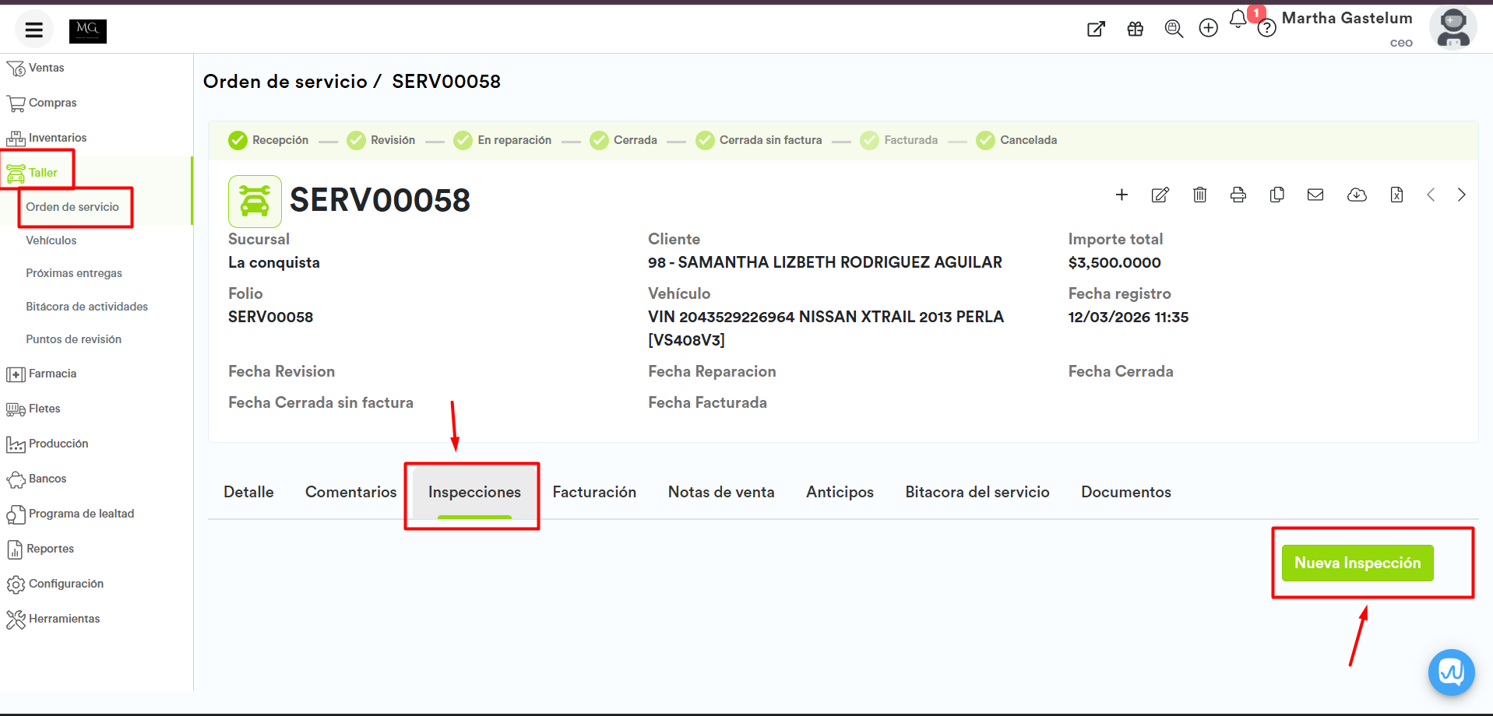The width and height of the screenshot is (1493, 716).
Task: Go to next service order arrow
Action: click(1462, 195)
